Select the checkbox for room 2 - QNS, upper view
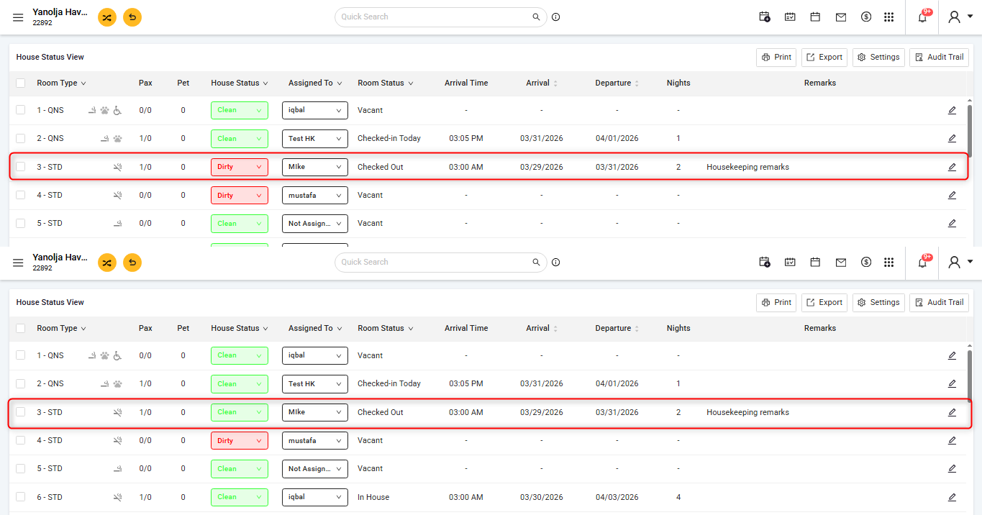Screen dimensions: 982x515 (21, 138)
